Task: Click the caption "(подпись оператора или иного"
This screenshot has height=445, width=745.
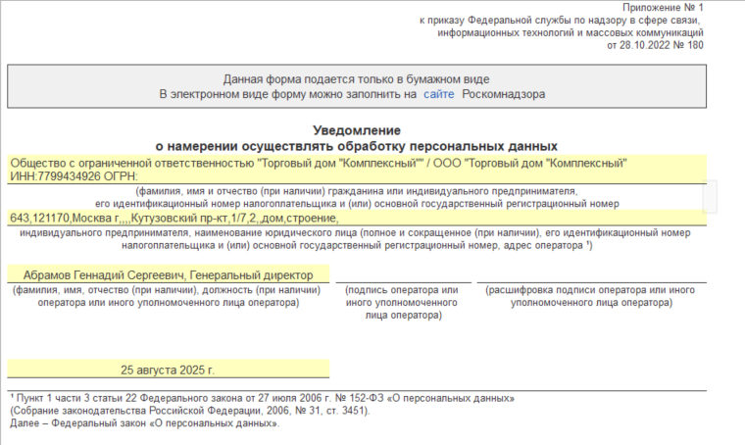Action: 403,291
